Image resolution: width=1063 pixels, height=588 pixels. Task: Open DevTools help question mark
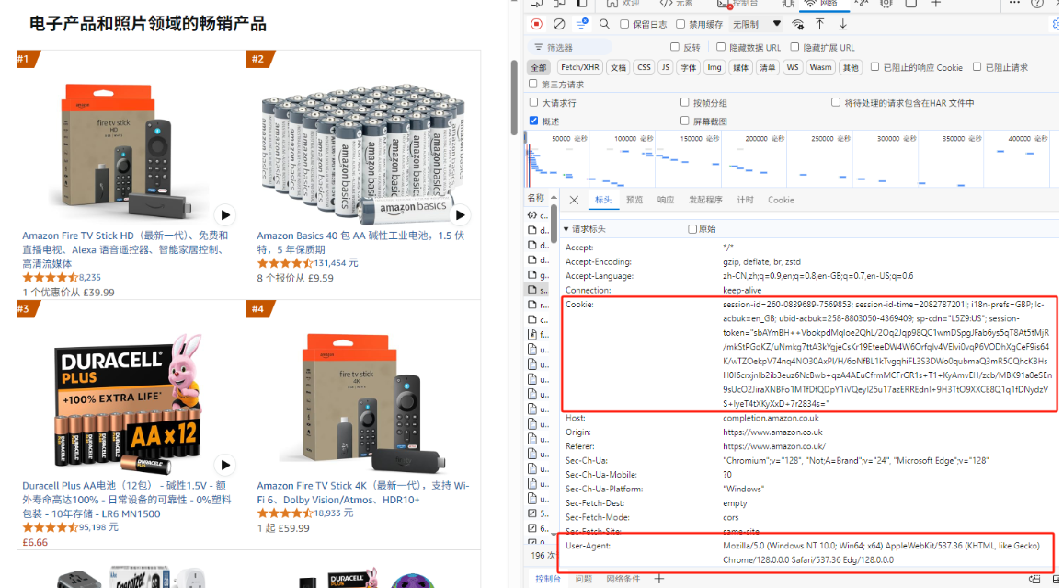1037,4
